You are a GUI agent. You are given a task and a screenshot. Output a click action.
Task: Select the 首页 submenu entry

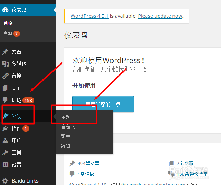click(8, 23)
